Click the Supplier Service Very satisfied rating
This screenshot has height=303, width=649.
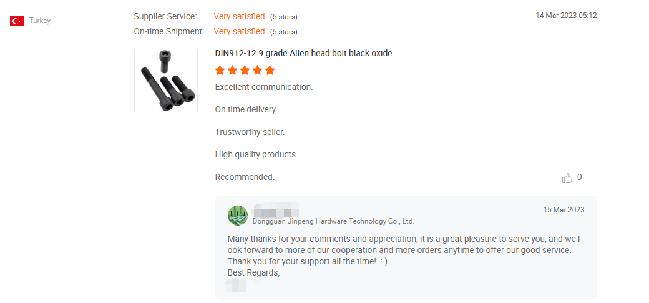click(239, 17)
